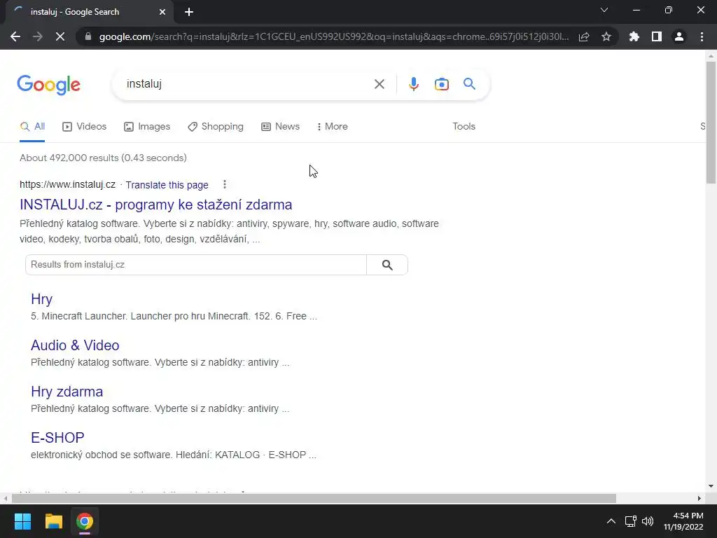
Task: Open File Explorer from the taskbar
Action: [53, 521]
